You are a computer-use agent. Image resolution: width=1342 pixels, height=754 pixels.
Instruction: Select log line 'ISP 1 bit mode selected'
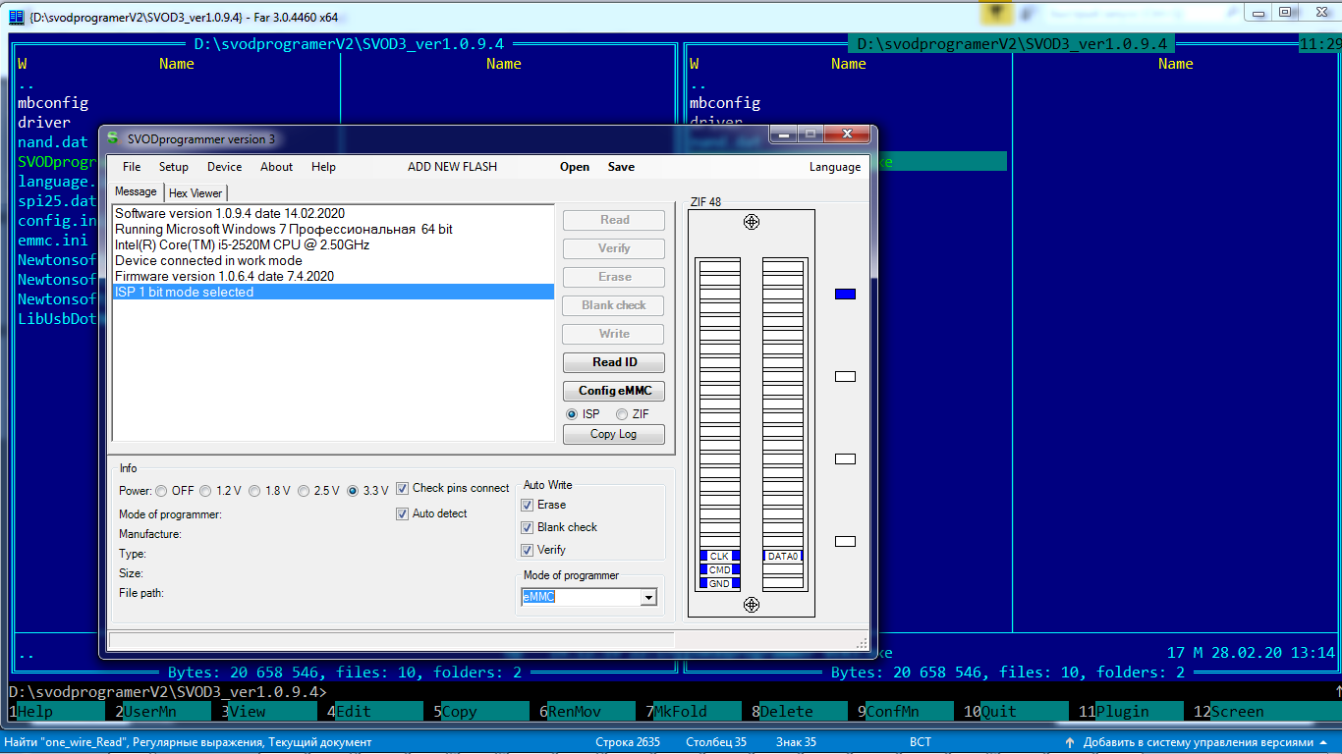coord(333,292)
